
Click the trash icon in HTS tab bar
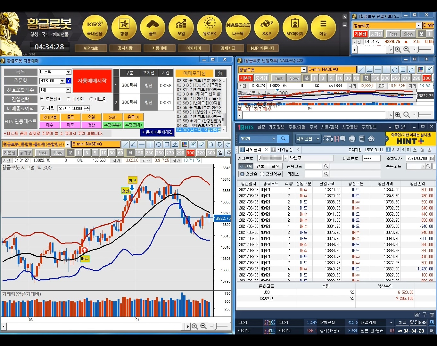point(422,150)
